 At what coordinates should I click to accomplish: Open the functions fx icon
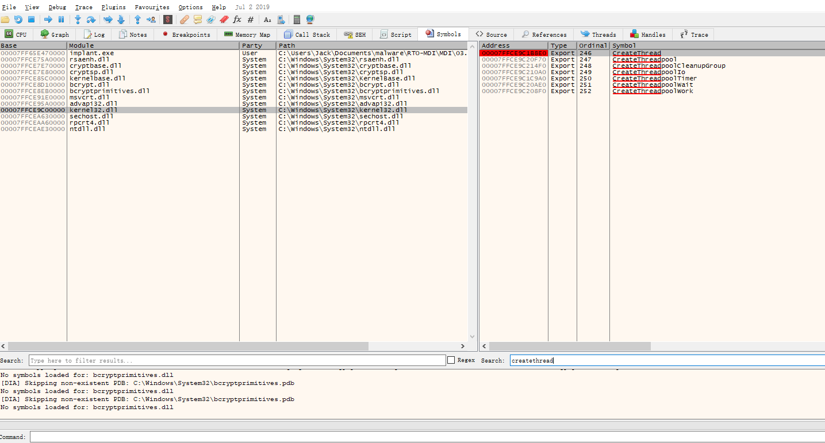(x=237, y=20)
